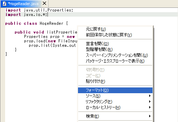Click the line 'import java.util.Properties;'
Screen dimensions: 178x122
coord(39,10)
